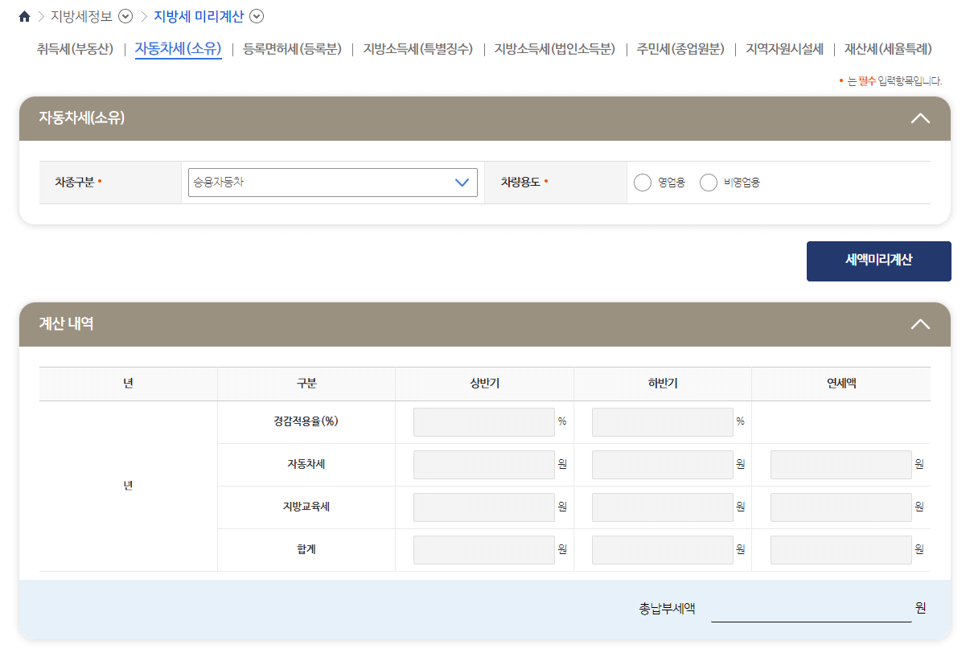Collapse the 자동차세(소유) section chevron
970x653 pixels.
[x=920, y=117]
